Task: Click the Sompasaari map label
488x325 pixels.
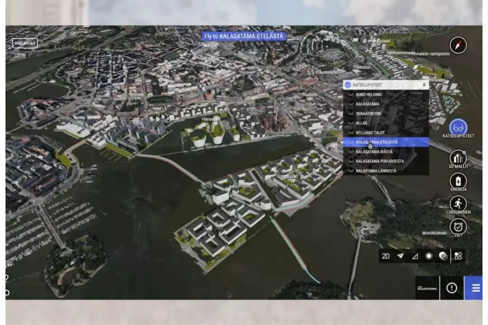Action: pyautogui.click(x=287, y=176)
